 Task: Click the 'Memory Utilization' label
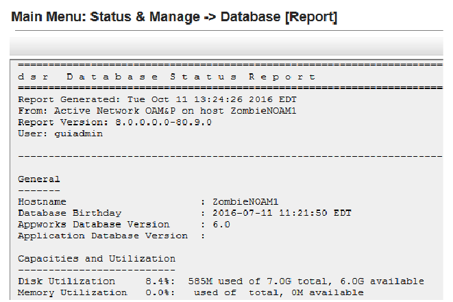73,293
